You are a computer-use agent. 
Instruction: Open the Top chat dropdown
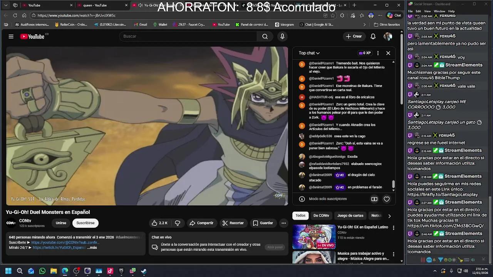(309, 53)
